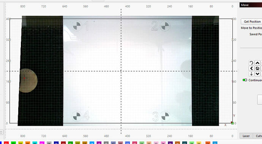Select purple layer swatch 15
Viewport: 262px width, 144px height.
coord(99,142)
